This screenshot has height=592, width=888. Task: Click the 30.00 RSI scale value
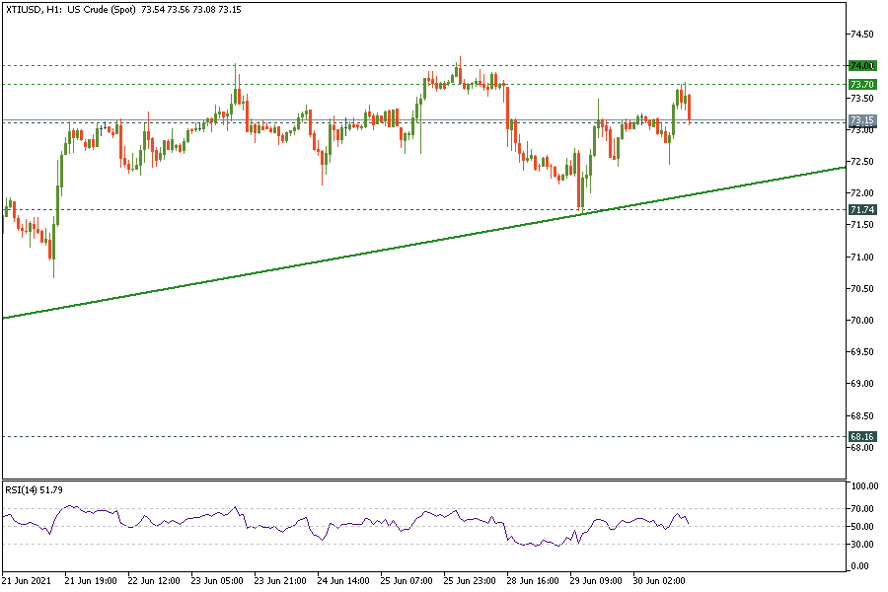tap(863, 545)
